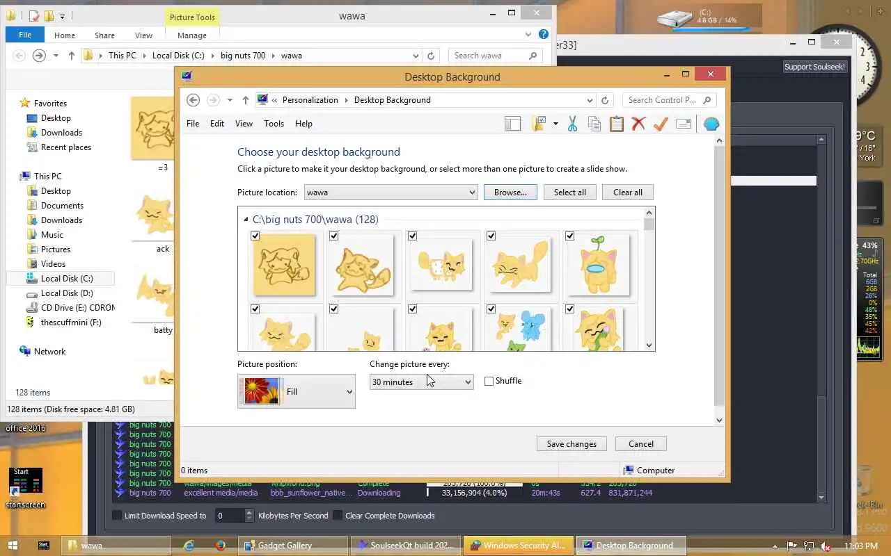
Task: Uncheck the sprout cat wallpaper checkbox
Action: coord(569,236)
